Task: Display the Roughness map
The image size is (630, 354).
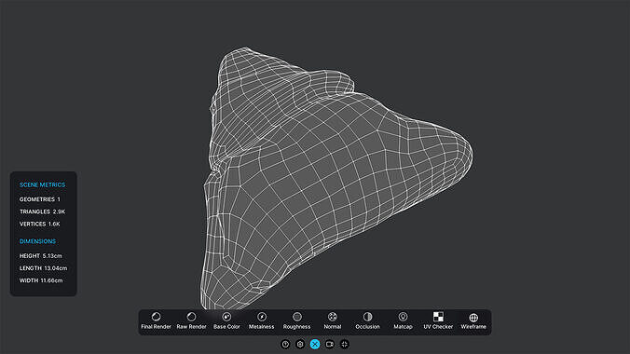Action: [297, 321]
